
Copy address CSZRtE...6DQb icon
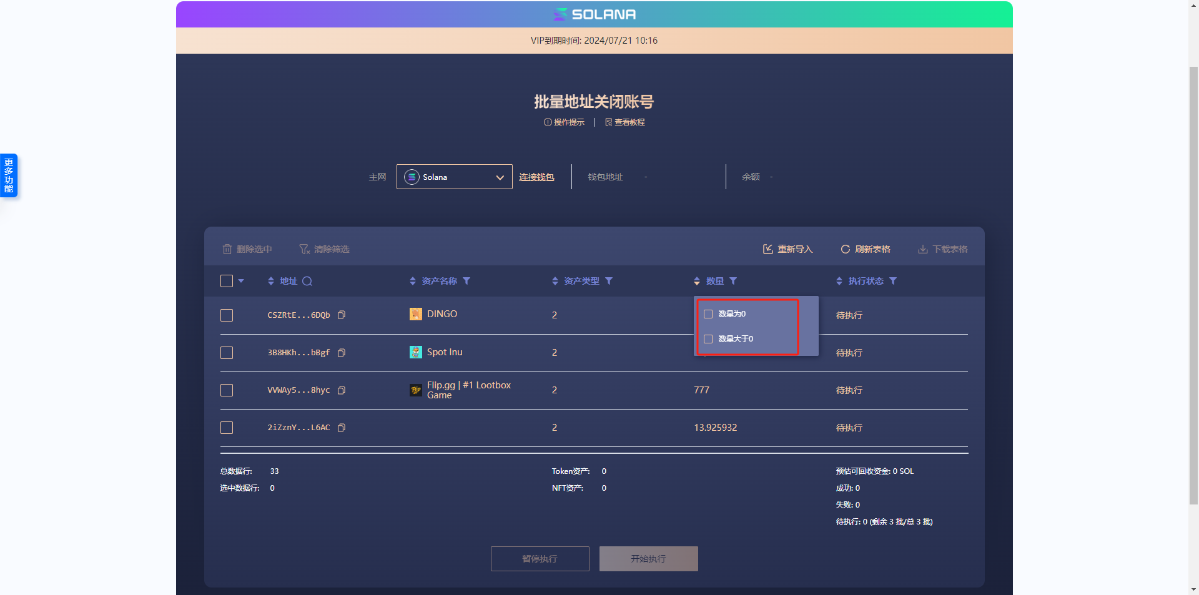[342, 315]
